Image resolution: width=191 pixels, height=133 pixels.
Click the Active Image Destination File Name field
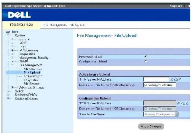pos(160,85)
